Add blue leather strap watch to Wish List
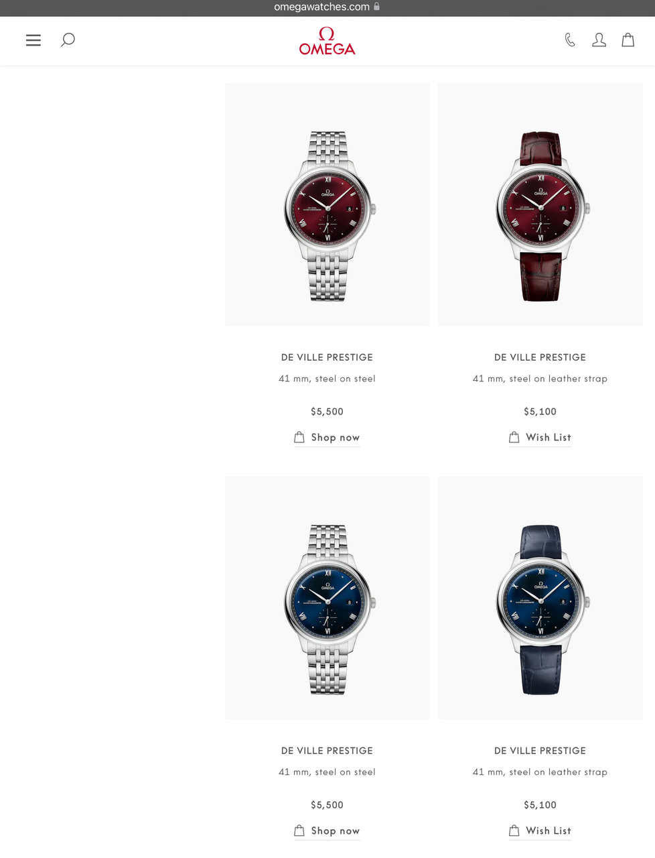The width and height of the screenshot is (655, 858). tap(549, 831)
